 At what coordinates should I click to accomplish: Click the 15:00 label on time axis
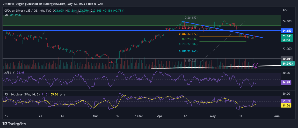coord(139,116)
